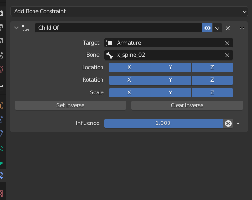The width and height of the screenshot is (252, 200).
Task: Click the bone icon beside x_spine_02
Action: pyautogui.click(x=110, y=55)
